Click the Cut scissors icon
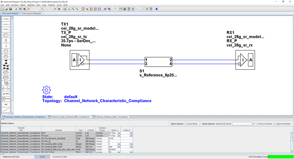This screenshot has height=159, width=294. click(x=16, y=9)
